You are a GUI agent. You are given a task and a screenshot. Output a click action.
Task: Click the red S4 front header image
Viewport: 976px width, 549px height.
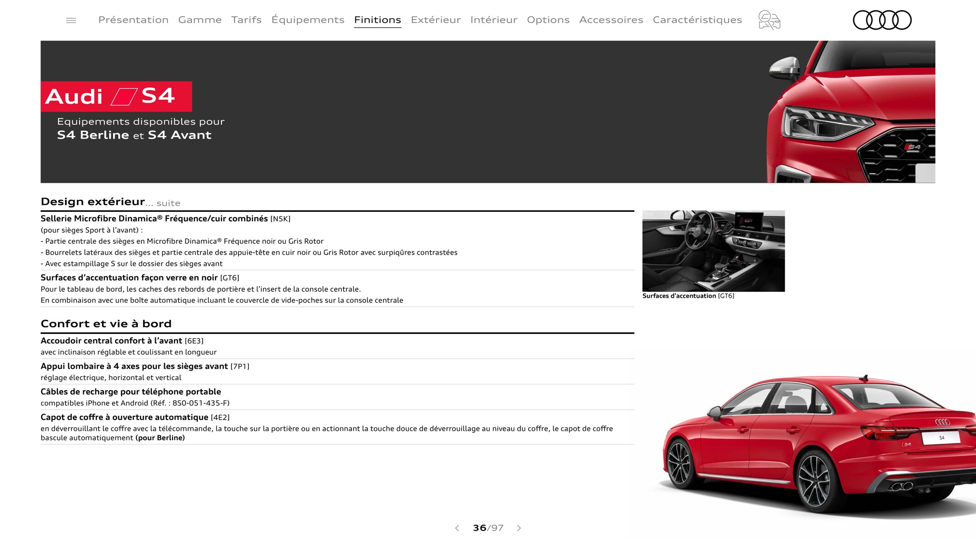(x=851, y=112)
